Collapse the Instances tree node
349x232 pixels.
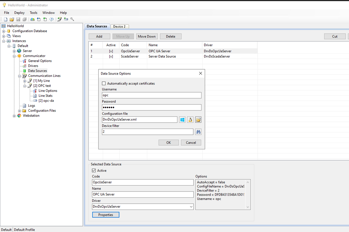4,41
